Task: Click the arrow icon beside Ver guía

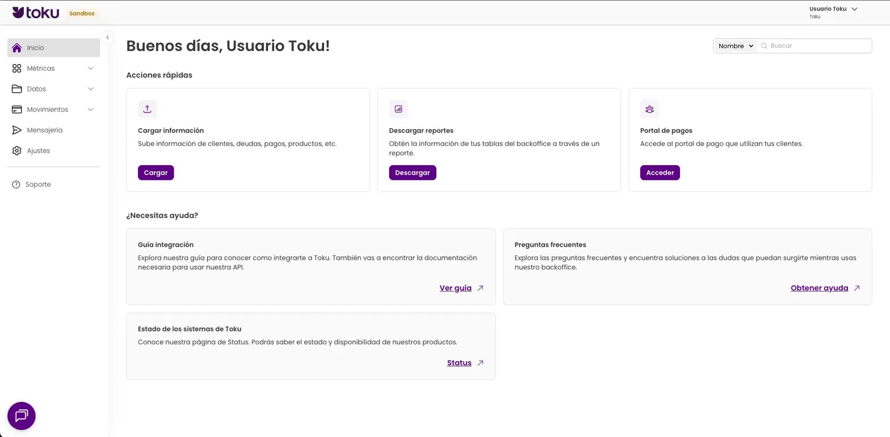Action: coord(480,288)
